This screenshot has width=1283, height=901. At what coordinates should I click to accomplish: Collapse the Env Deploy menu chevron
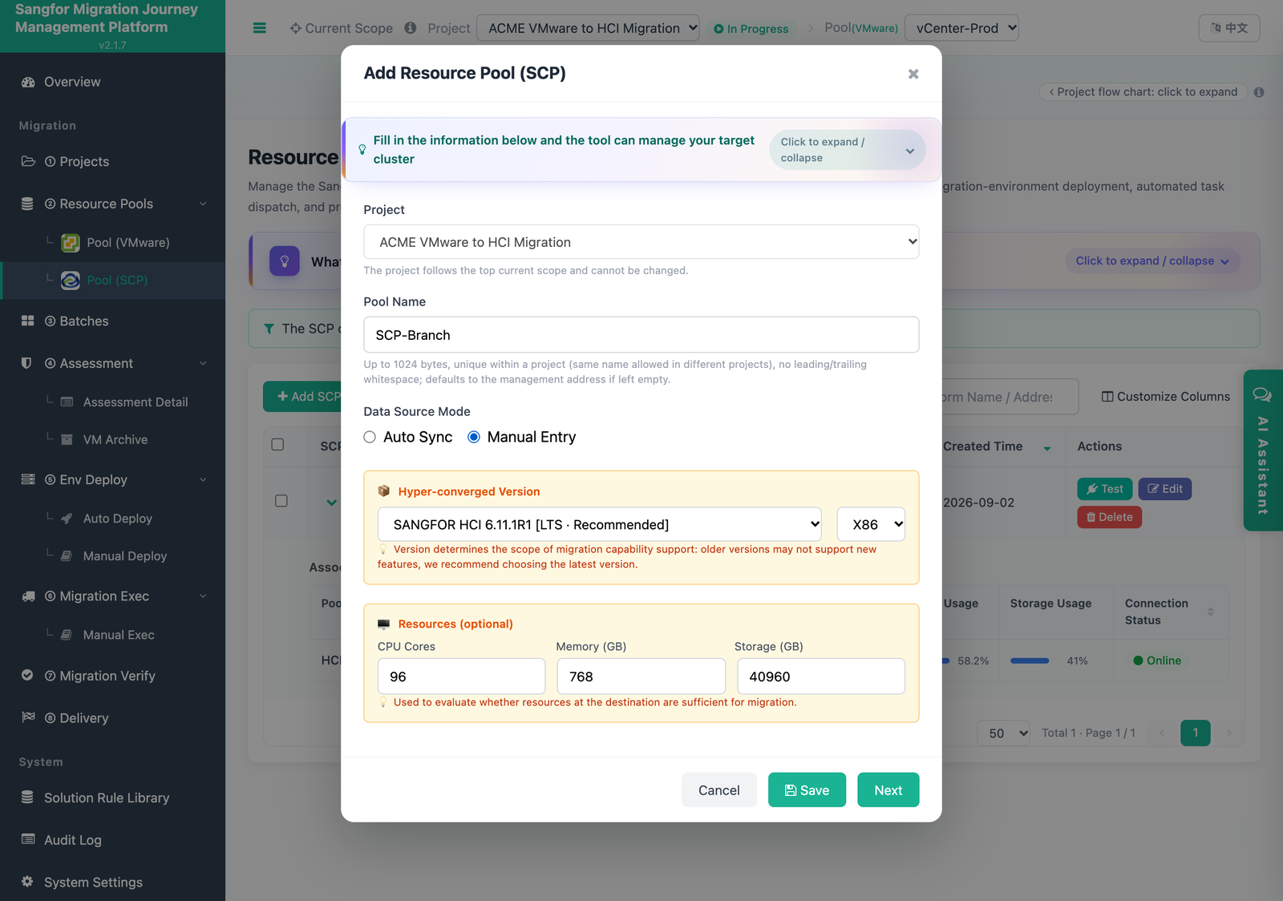(x=203, y=479)
